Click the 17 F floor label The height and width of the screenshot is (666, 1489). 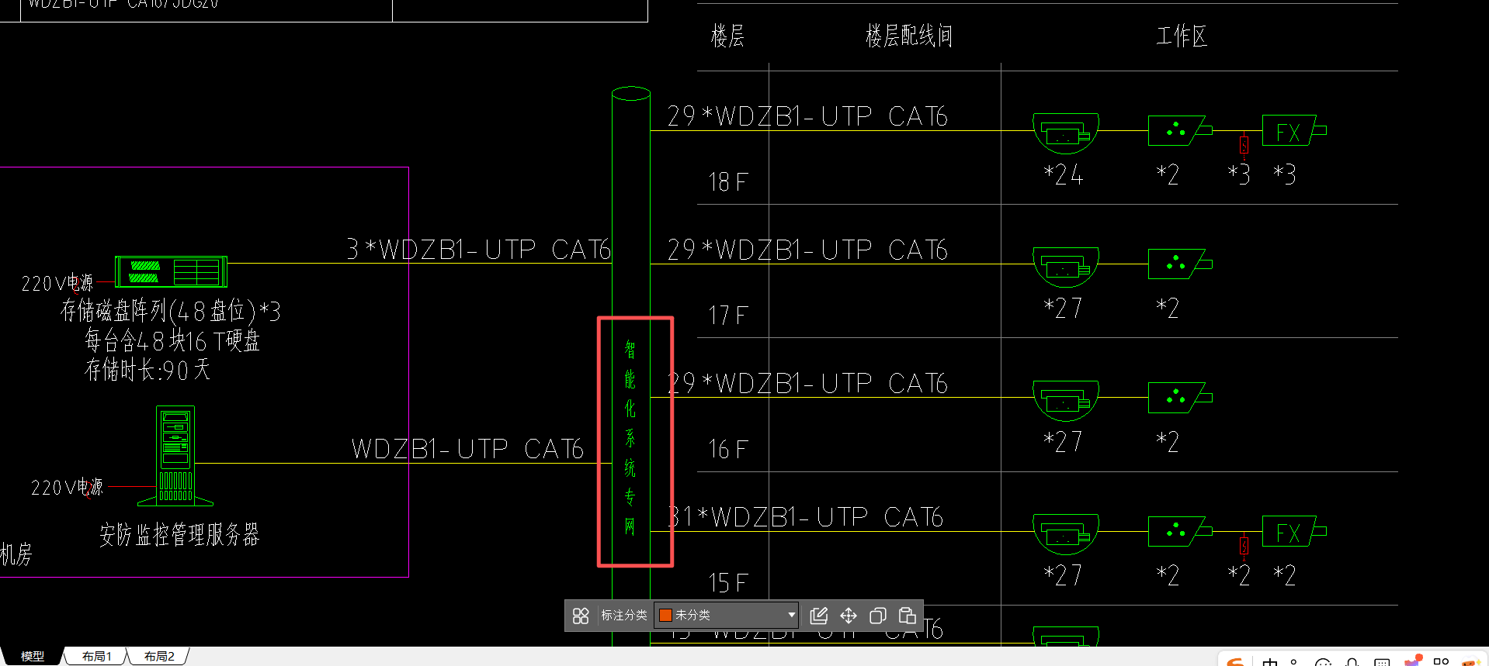(727, 316)
